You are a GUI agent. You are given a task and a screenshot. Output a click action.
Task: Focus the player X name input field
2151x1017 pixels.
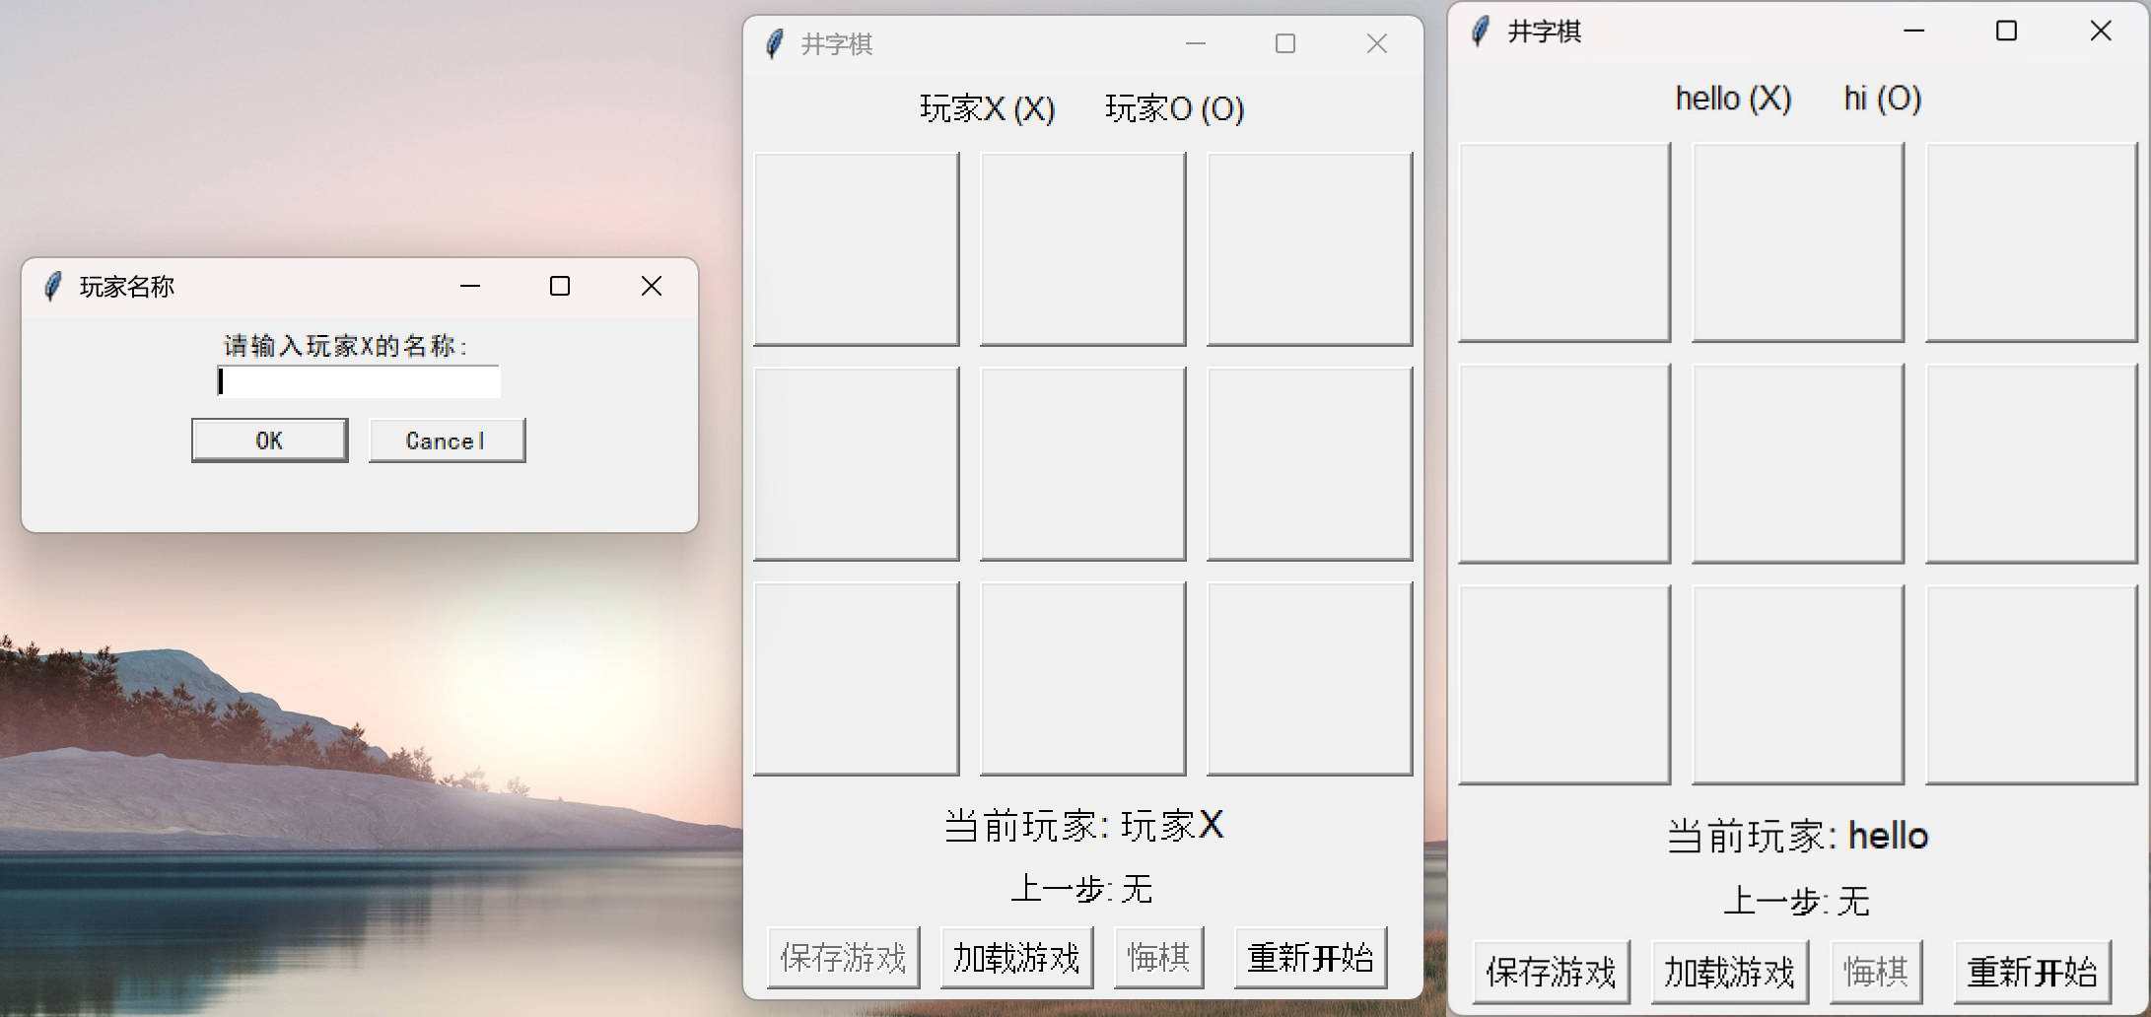pyautogui.click(x=359, y=381)
